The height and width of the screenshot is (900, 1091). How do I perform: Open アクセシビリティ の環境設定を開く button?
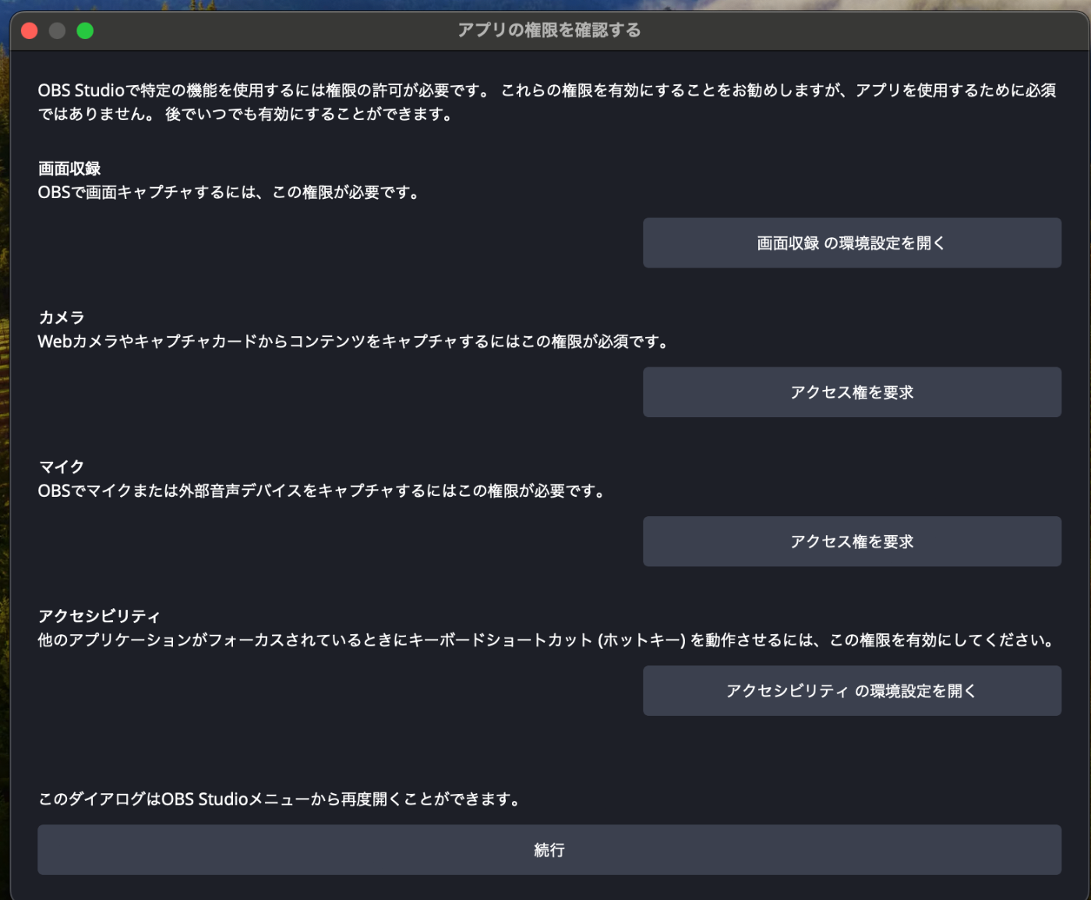[852, 690]
